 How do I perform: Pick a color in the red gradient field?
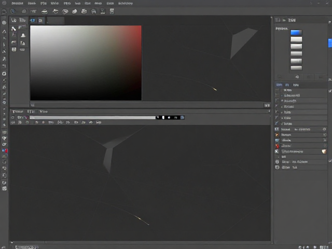pos(86,63)
